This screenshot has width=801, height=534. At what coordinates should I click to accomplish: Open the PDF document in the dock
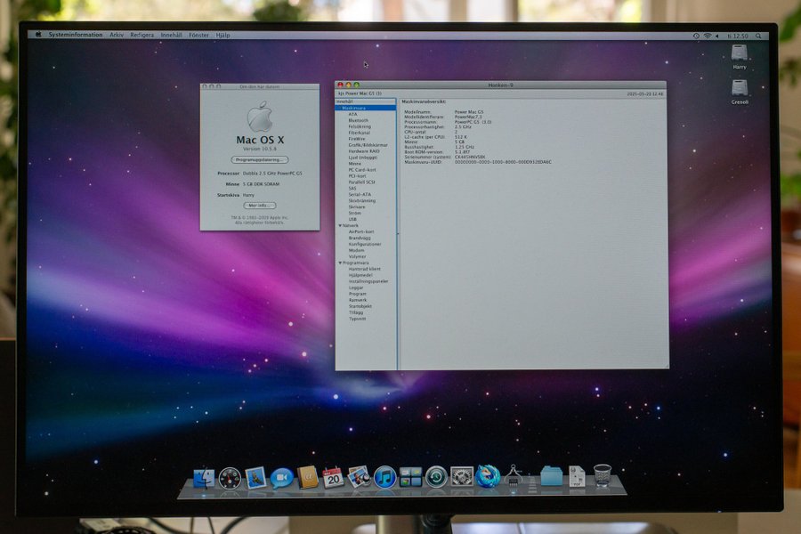point(577,476)
